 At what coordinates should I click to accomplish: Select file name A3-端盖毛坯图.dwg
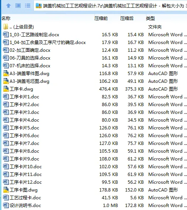pyautogui.click(x=30, y=81)
